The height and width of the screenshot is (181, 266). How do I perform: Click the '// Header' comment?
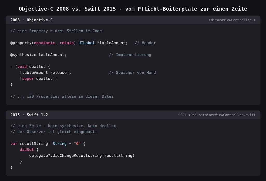coord(145,43)
